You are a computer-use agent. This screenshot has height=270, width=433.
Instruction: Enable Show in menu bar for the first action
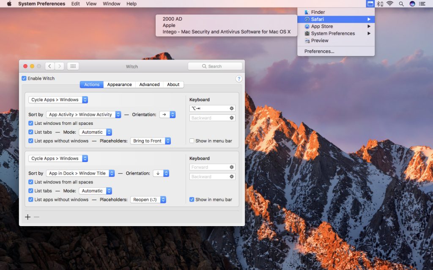coord(192,141)
